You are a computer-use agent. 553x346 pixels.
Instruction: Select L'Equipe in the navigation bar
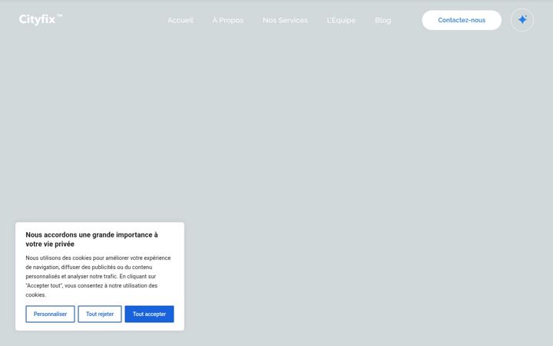point(341,21)
